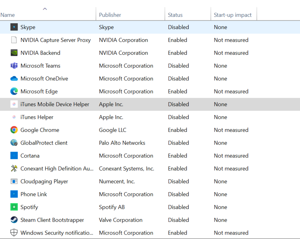
Task: Click the Microsoft Teams icon
Action: 14,66
